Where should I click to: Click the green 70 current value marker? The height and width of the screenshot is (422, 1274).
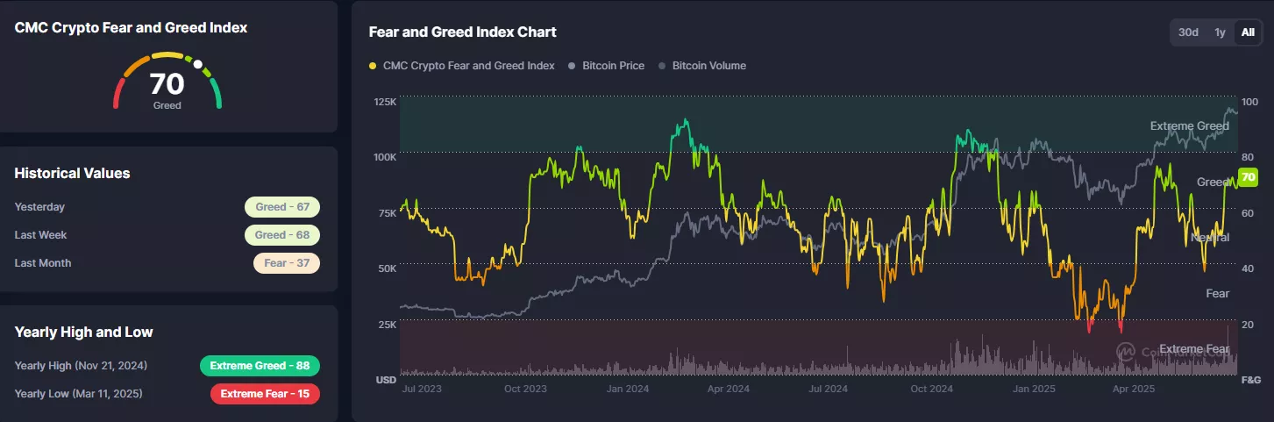pos(1248,177)
